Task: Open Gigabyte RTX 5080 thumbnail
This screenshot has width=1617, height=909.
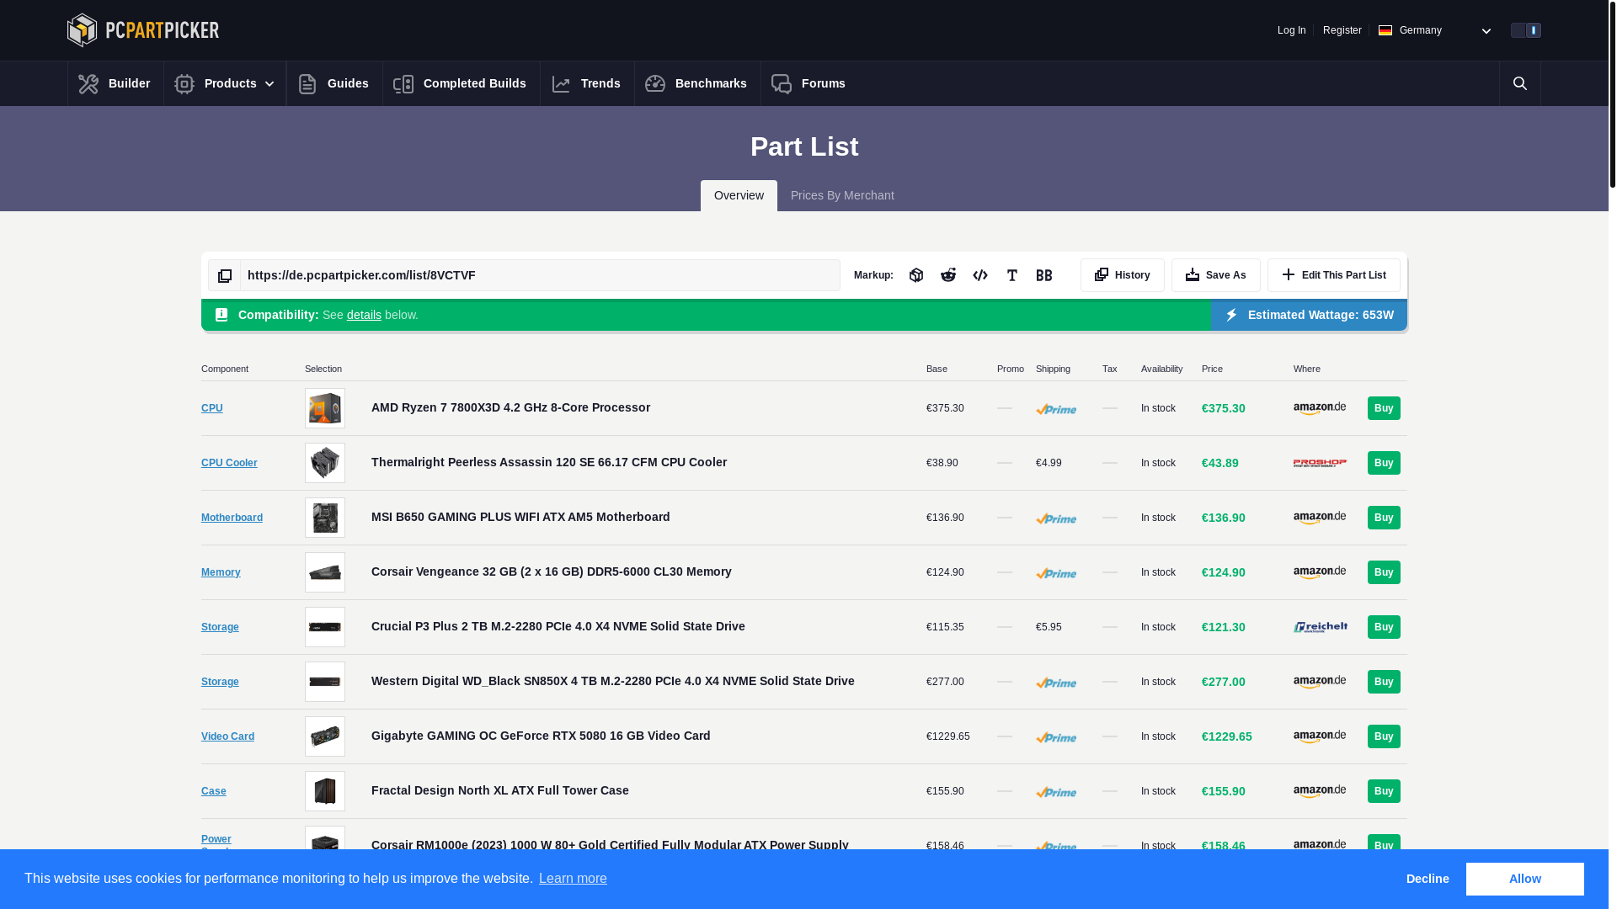Action: pos(325,736)
